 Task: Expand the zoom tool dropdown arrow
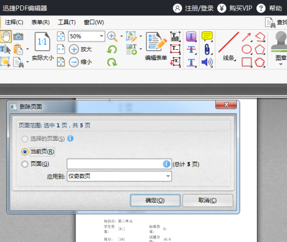pyautogui.click(x=121, y=36)
